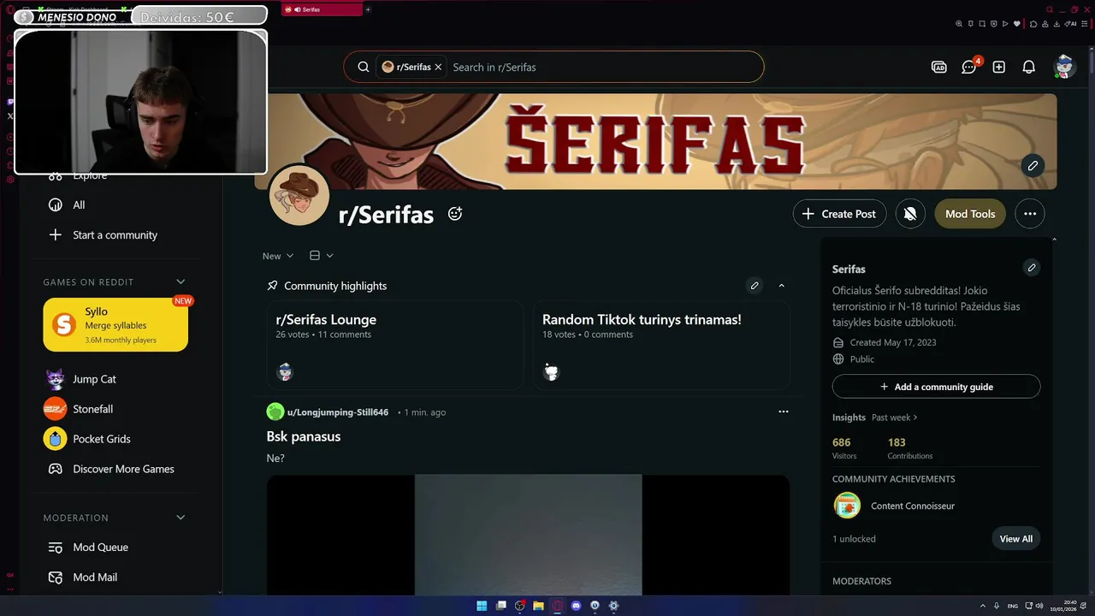Click the browser pin toolbar icon
This screenshot has width=1095, height=616.
click(971, 24)
